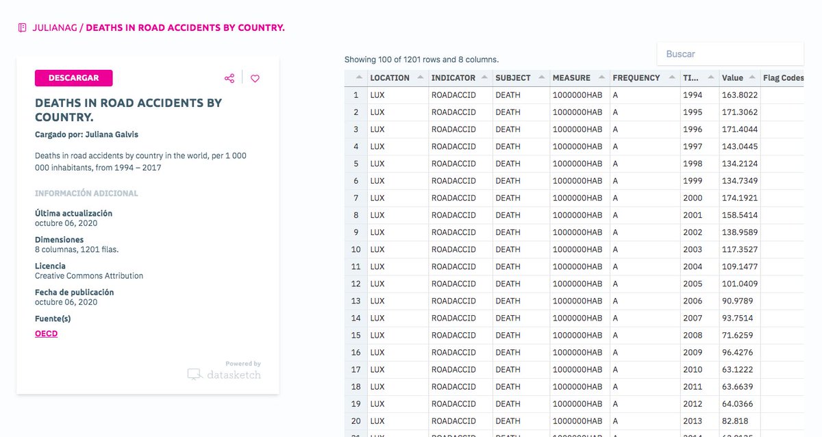The height and width of the screenshot is (437, 822).
Task: Open the OECD source link
Action: tap(46, 334)
